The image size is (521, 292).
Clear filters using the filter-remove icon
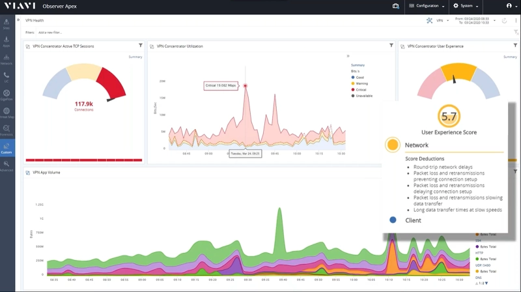[516, 31]
